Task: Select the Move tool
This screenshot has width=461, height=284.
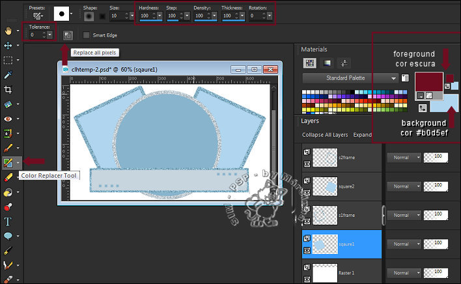Action: click(8, 45)
